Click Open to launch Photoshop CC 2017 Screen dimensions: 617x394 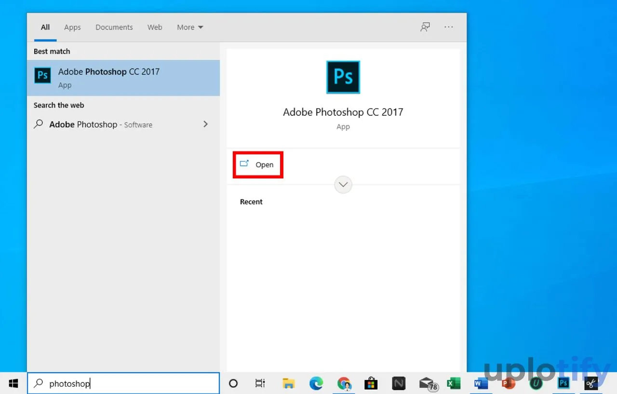point(258,164)
